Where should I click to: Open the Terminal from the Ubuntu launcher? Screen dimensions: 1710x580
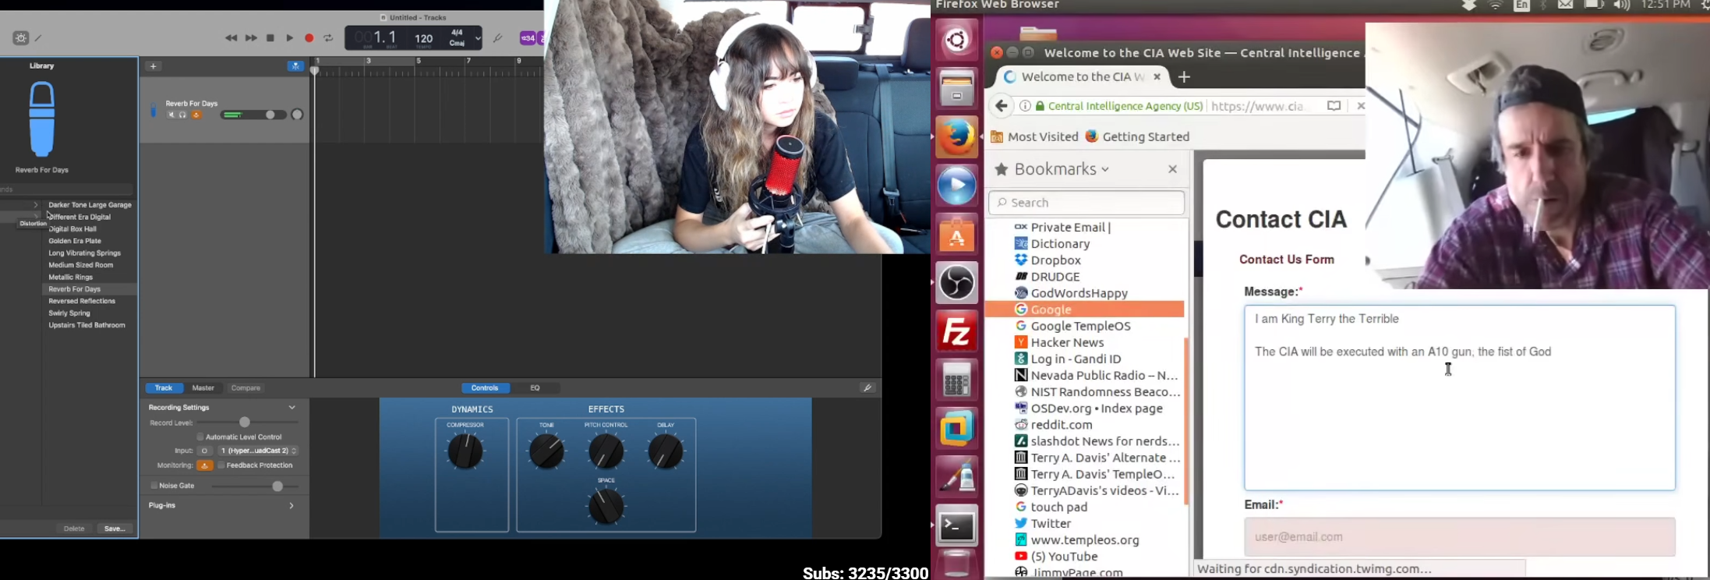click(x=957, y=527)
